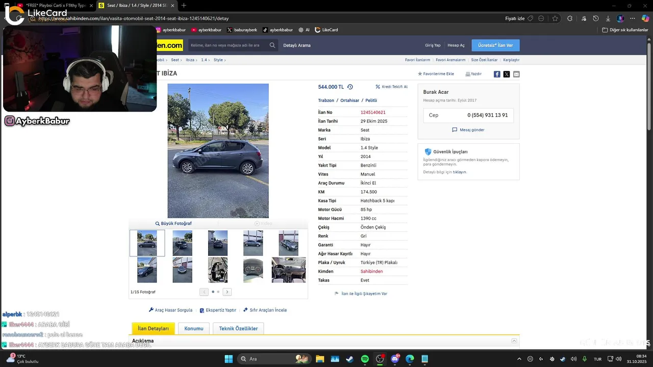Open Spotify from taskbar
653x367 pixels.
coord(365,359)
